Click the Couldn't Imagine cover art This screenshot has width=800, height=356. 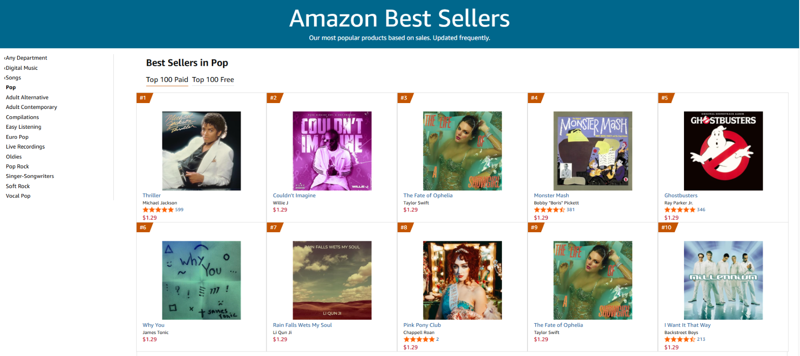pos(332,151)
